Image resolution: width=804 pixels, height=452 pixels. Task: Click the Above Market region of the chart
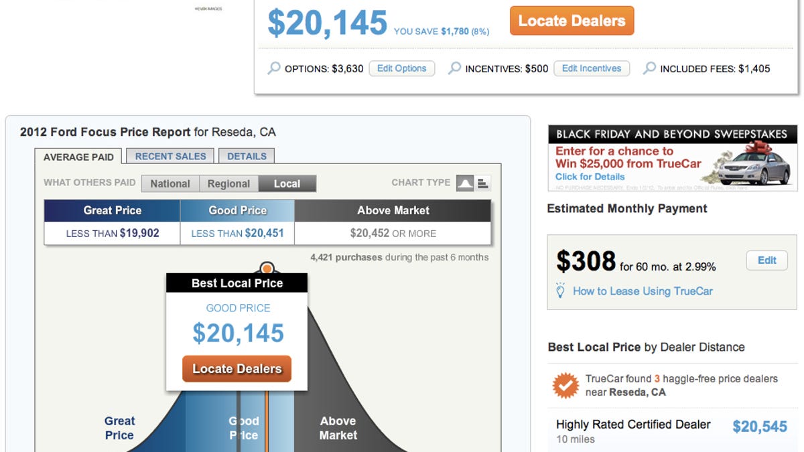338,428
